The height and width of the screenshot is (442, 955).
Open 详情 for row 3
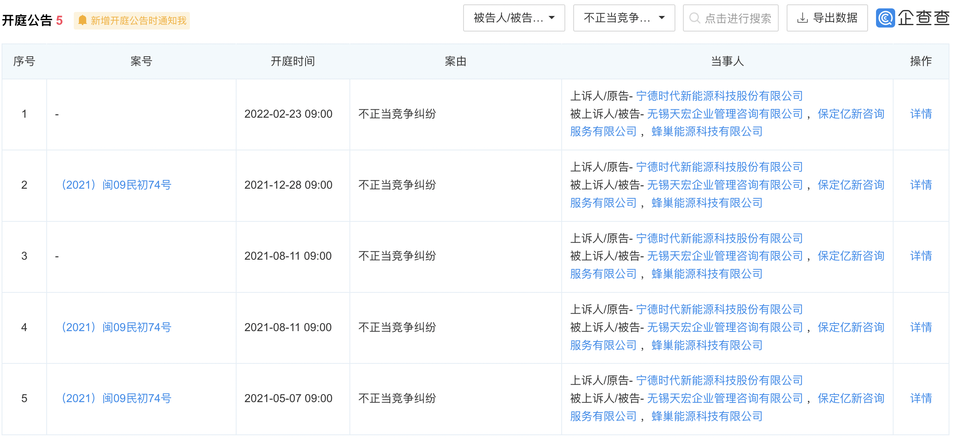tap(921, 256)
